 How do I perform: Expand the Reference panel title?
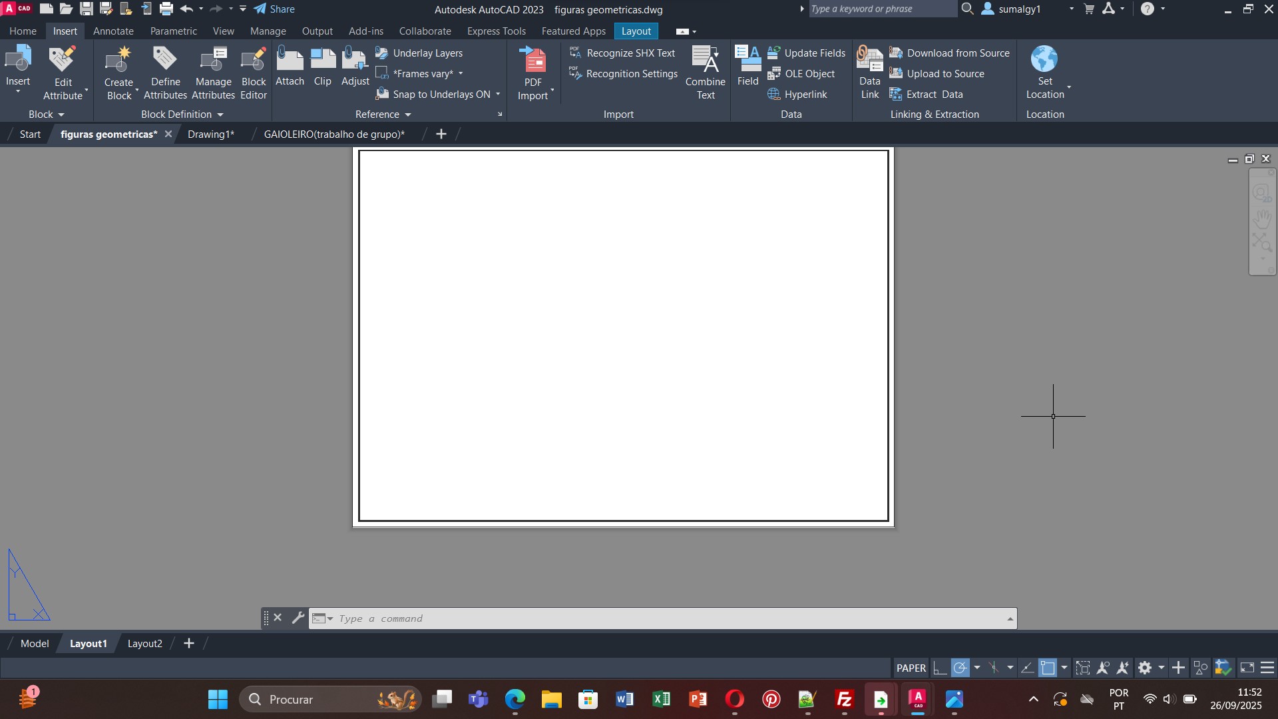click(383, 115)
